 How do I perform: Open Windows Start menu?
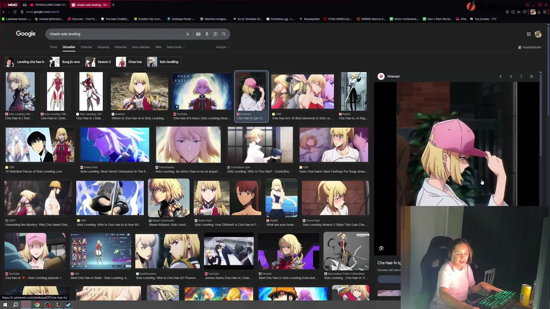click(5, 305)
